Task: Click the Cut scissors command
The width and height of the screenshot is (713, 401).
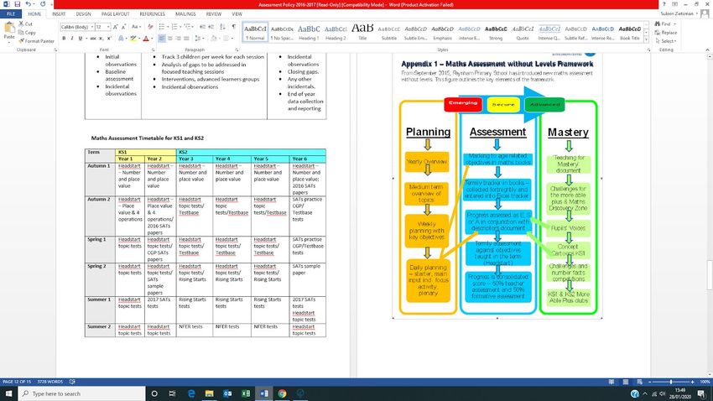Action: 25,23
